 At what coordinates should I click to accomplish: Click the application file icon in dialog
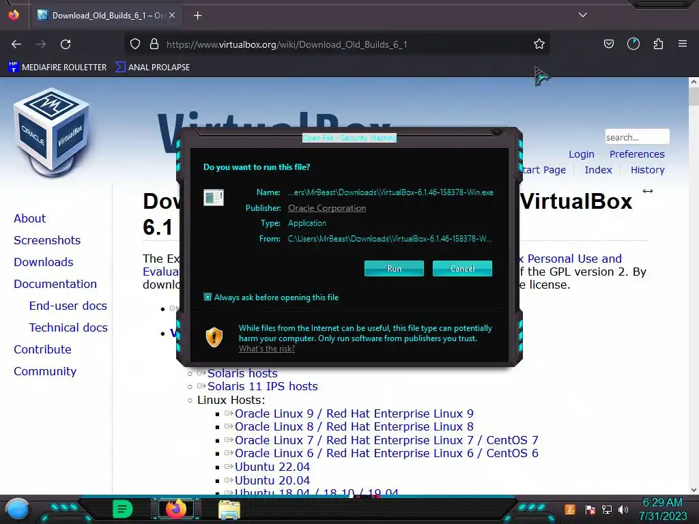214,197
